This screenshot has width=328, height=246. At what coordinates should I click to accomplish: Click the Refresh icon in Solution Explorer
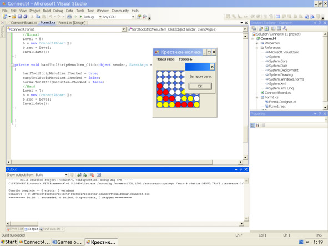(x=266, y=28)
